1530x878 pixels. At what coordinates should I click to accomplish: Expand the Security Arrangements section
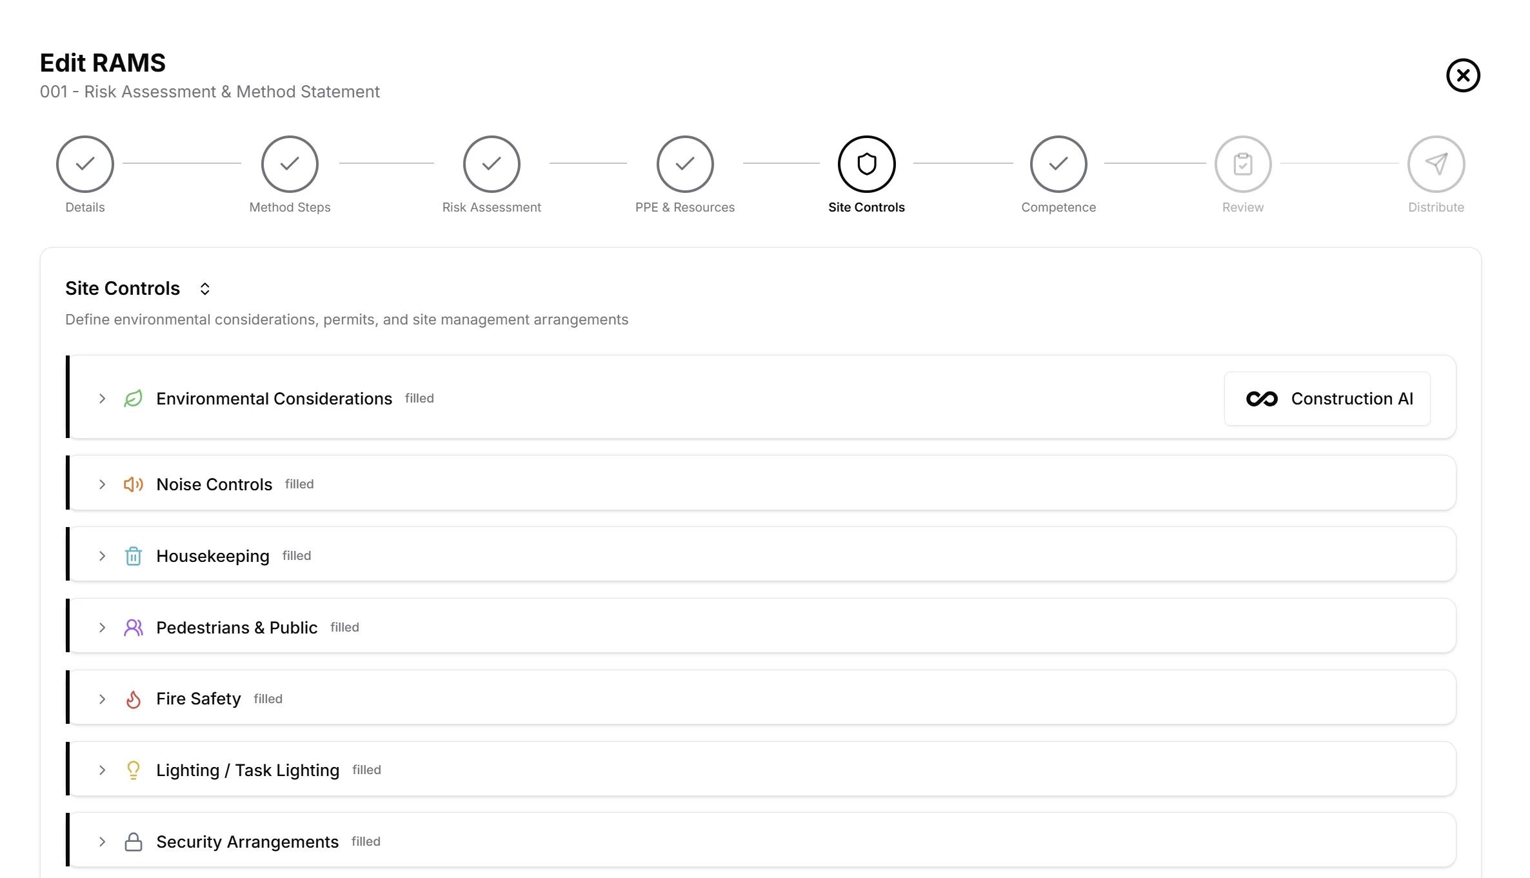(102, 842)
